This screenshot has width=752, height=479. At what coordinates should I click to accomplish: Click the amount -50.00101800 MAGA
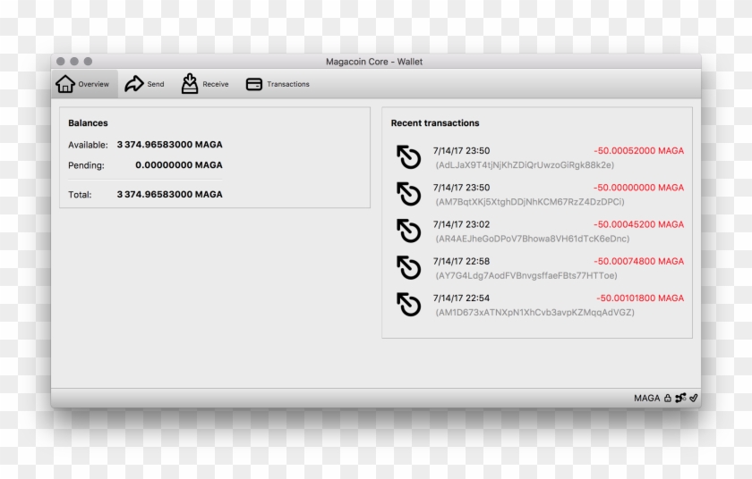pos(640,298)
